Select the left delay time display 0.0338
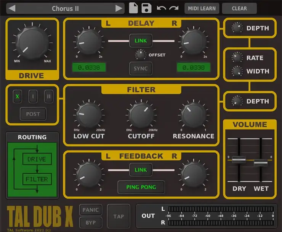This screenshot has height=232, width=282. pos(89,67)
